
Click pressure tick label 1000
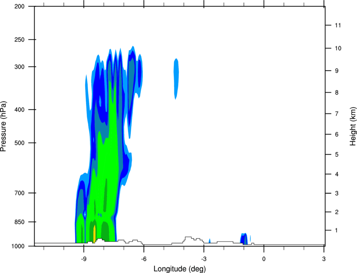coord(18,246)
